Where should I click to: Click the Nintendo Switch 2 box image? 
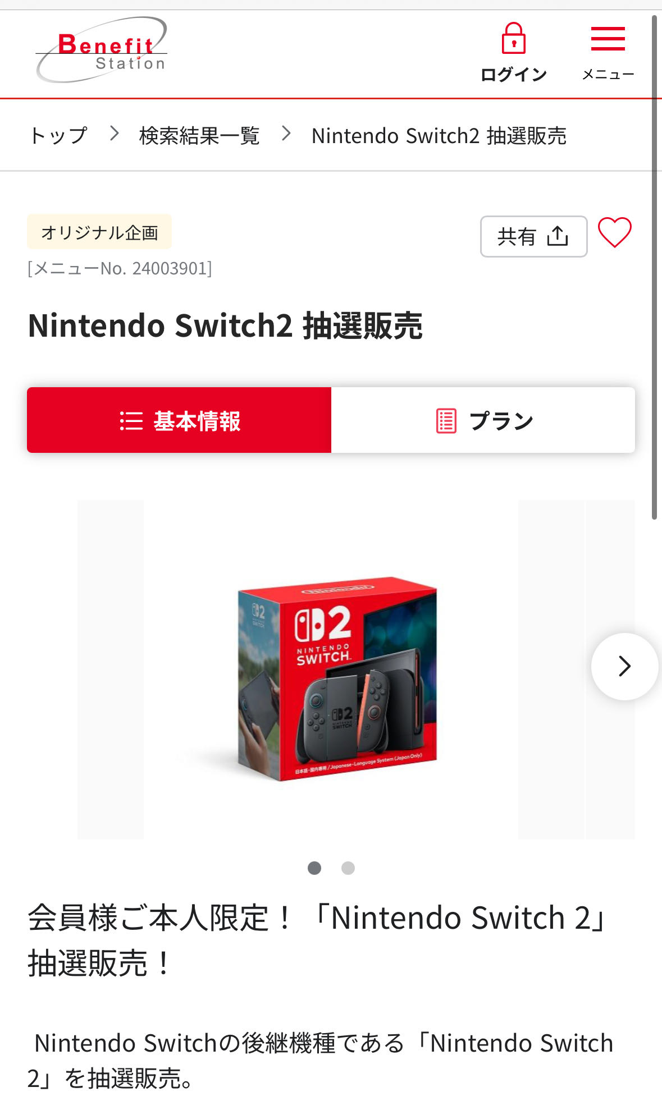337,678
